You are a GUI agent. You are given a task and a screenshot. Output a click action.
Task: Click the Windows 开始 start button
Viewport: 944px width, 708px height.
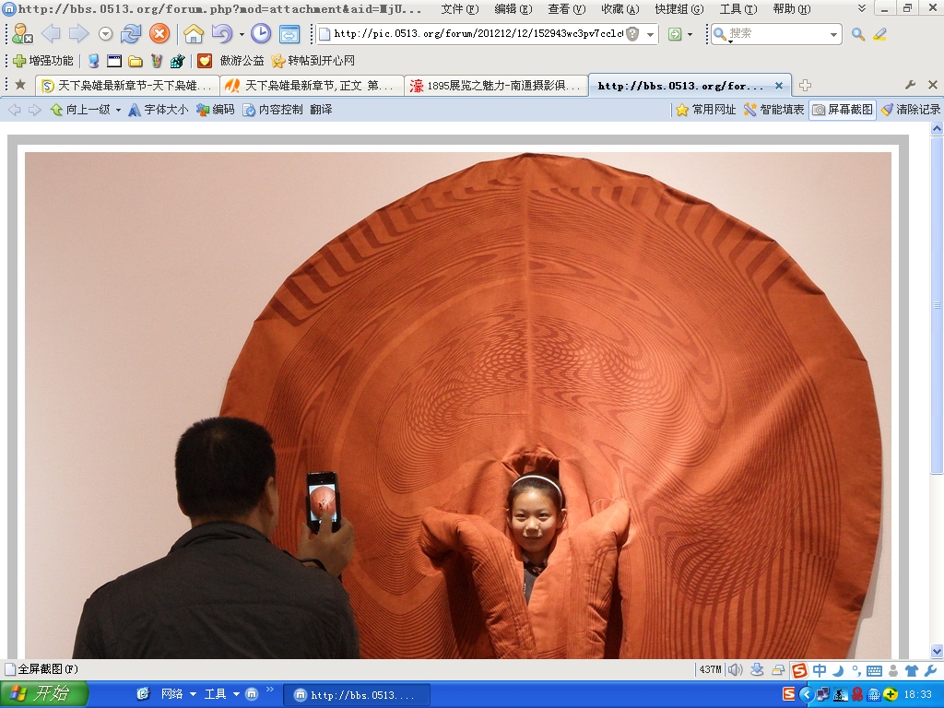(44, 694)
